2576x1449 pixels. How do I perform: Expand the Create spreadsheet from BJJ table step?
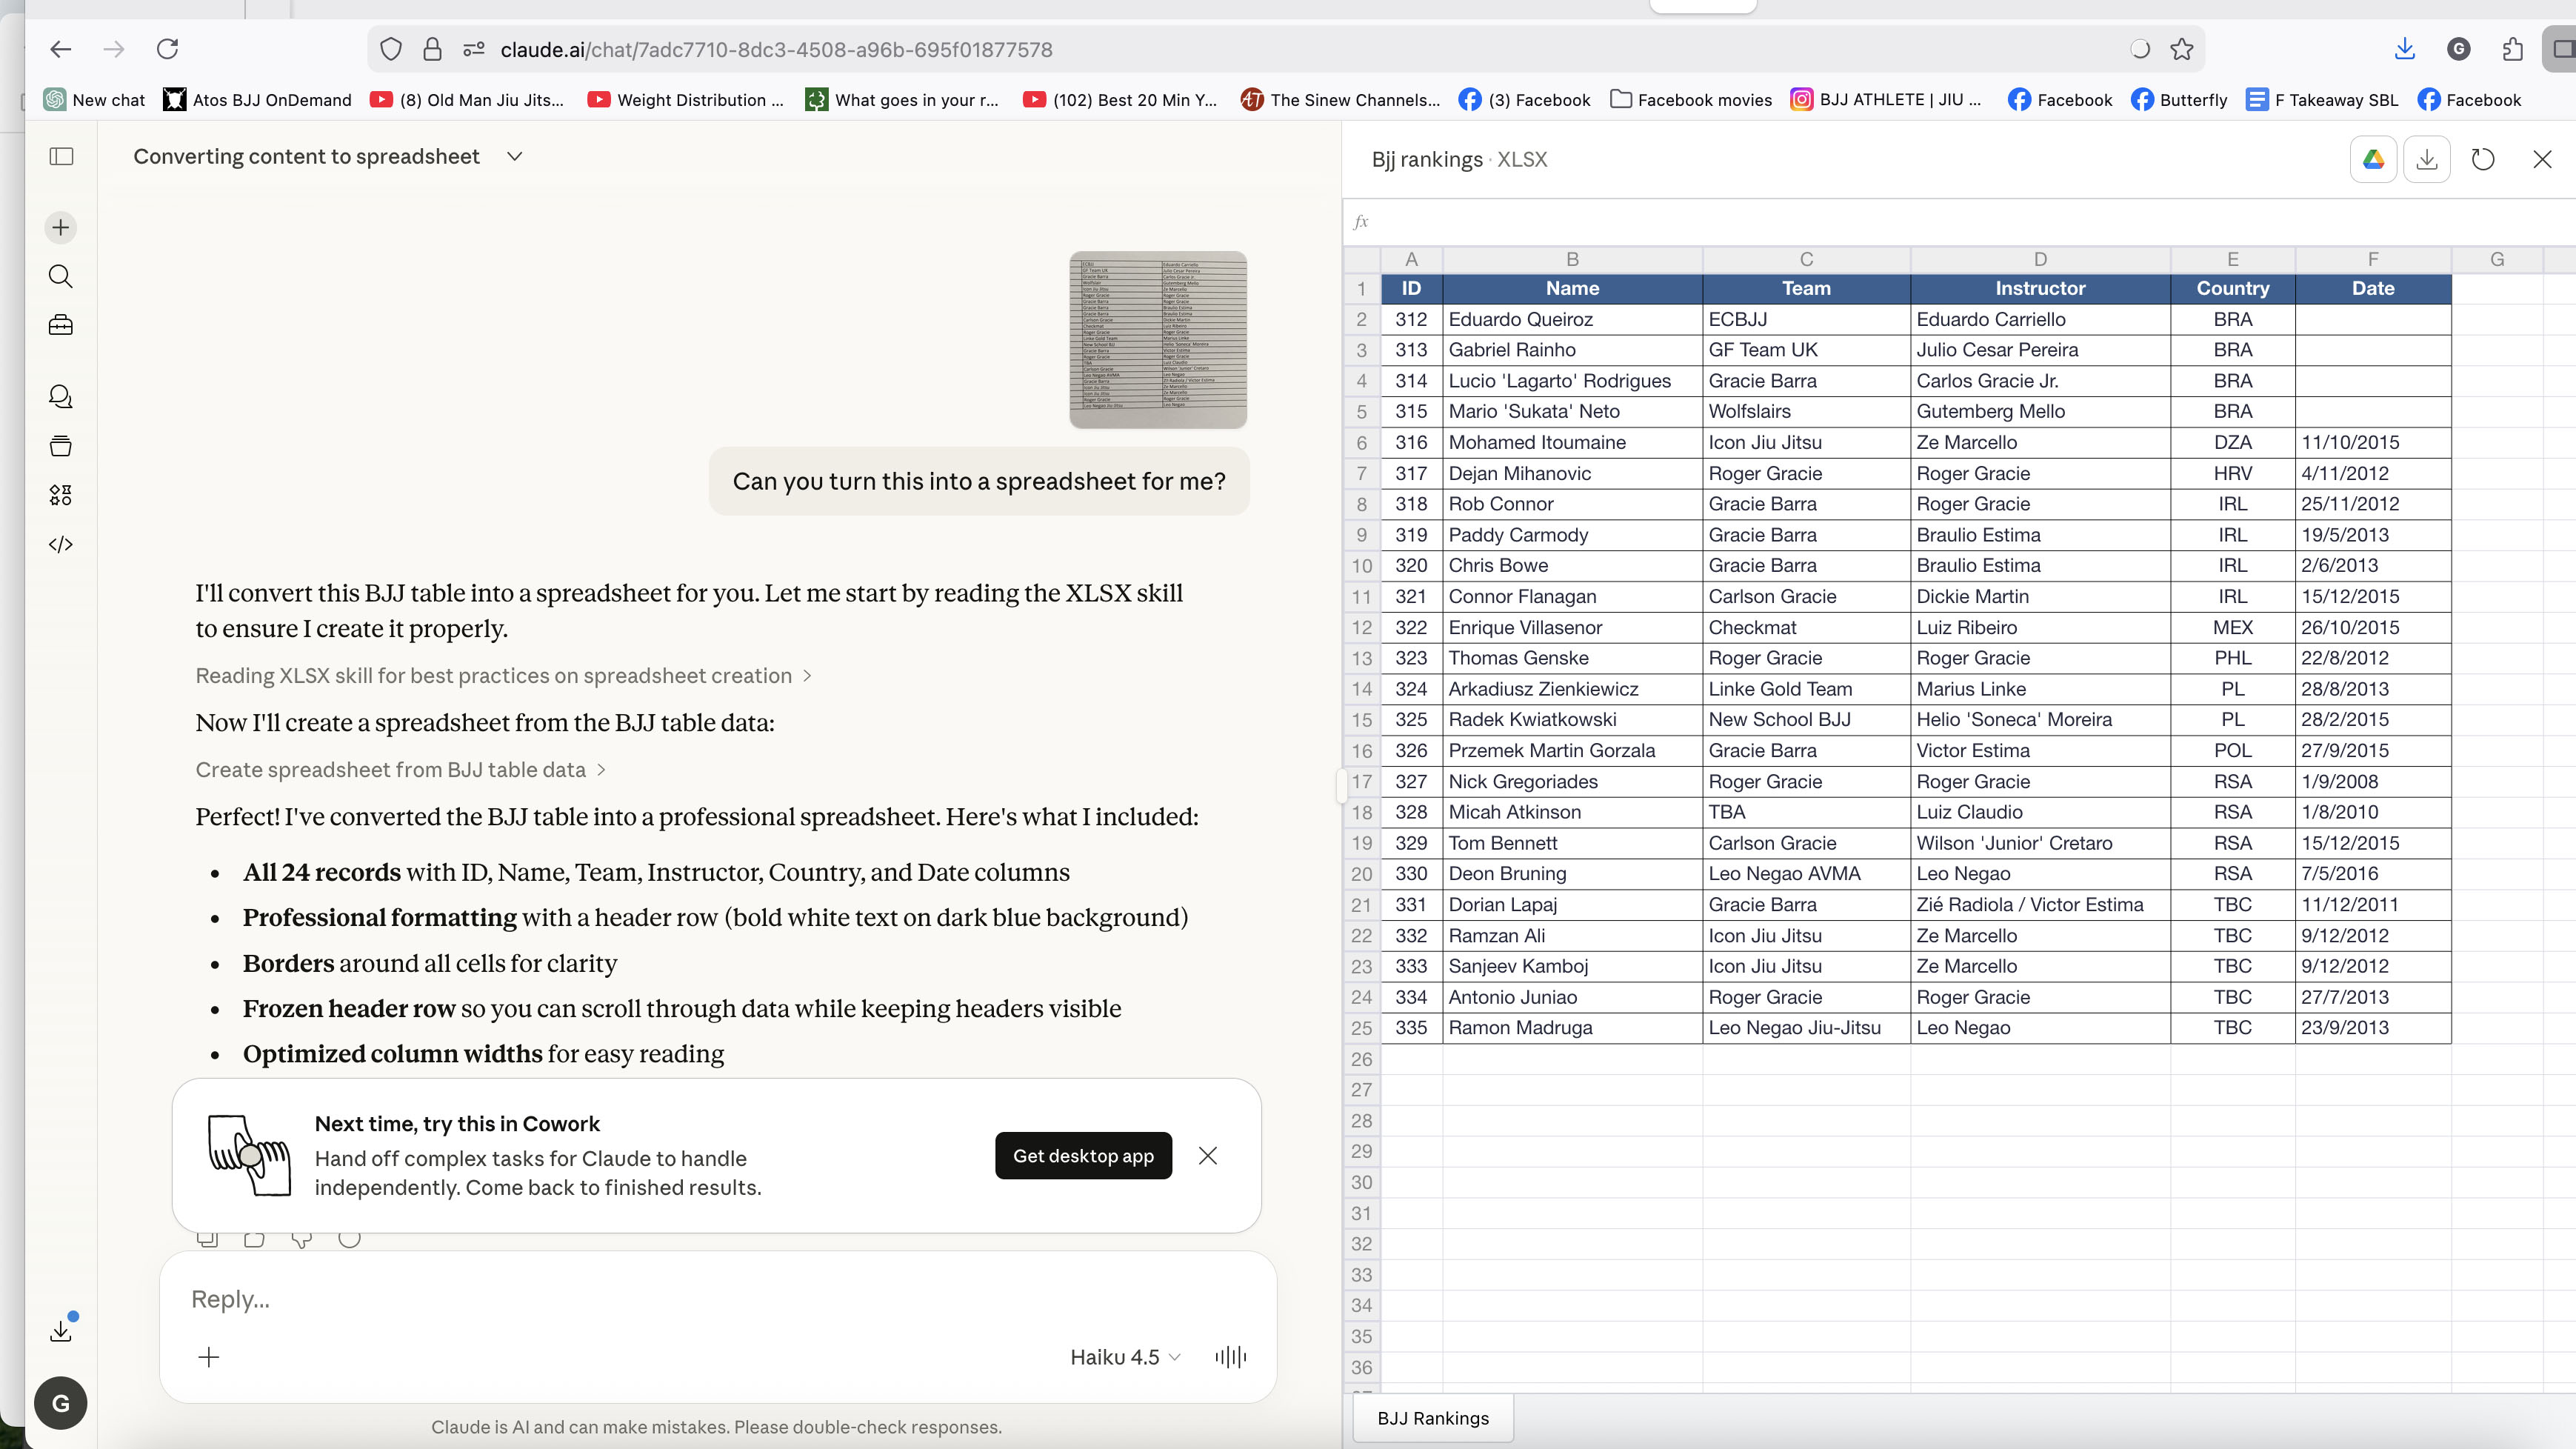point(399,769)
